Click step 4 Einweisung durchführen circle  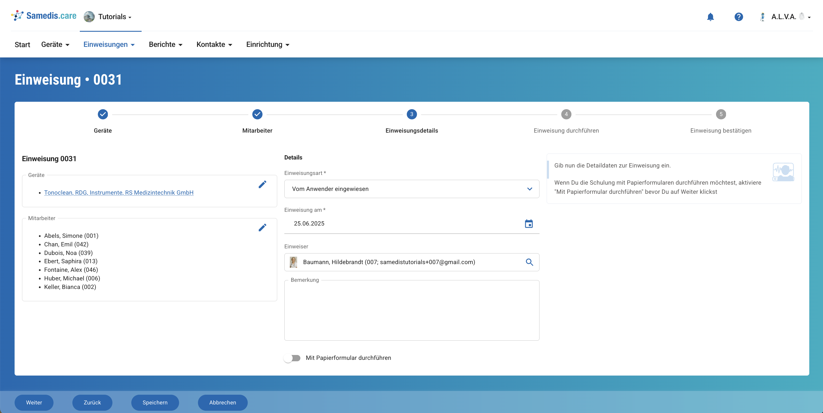pyautogui.click(x=566, y=114)
